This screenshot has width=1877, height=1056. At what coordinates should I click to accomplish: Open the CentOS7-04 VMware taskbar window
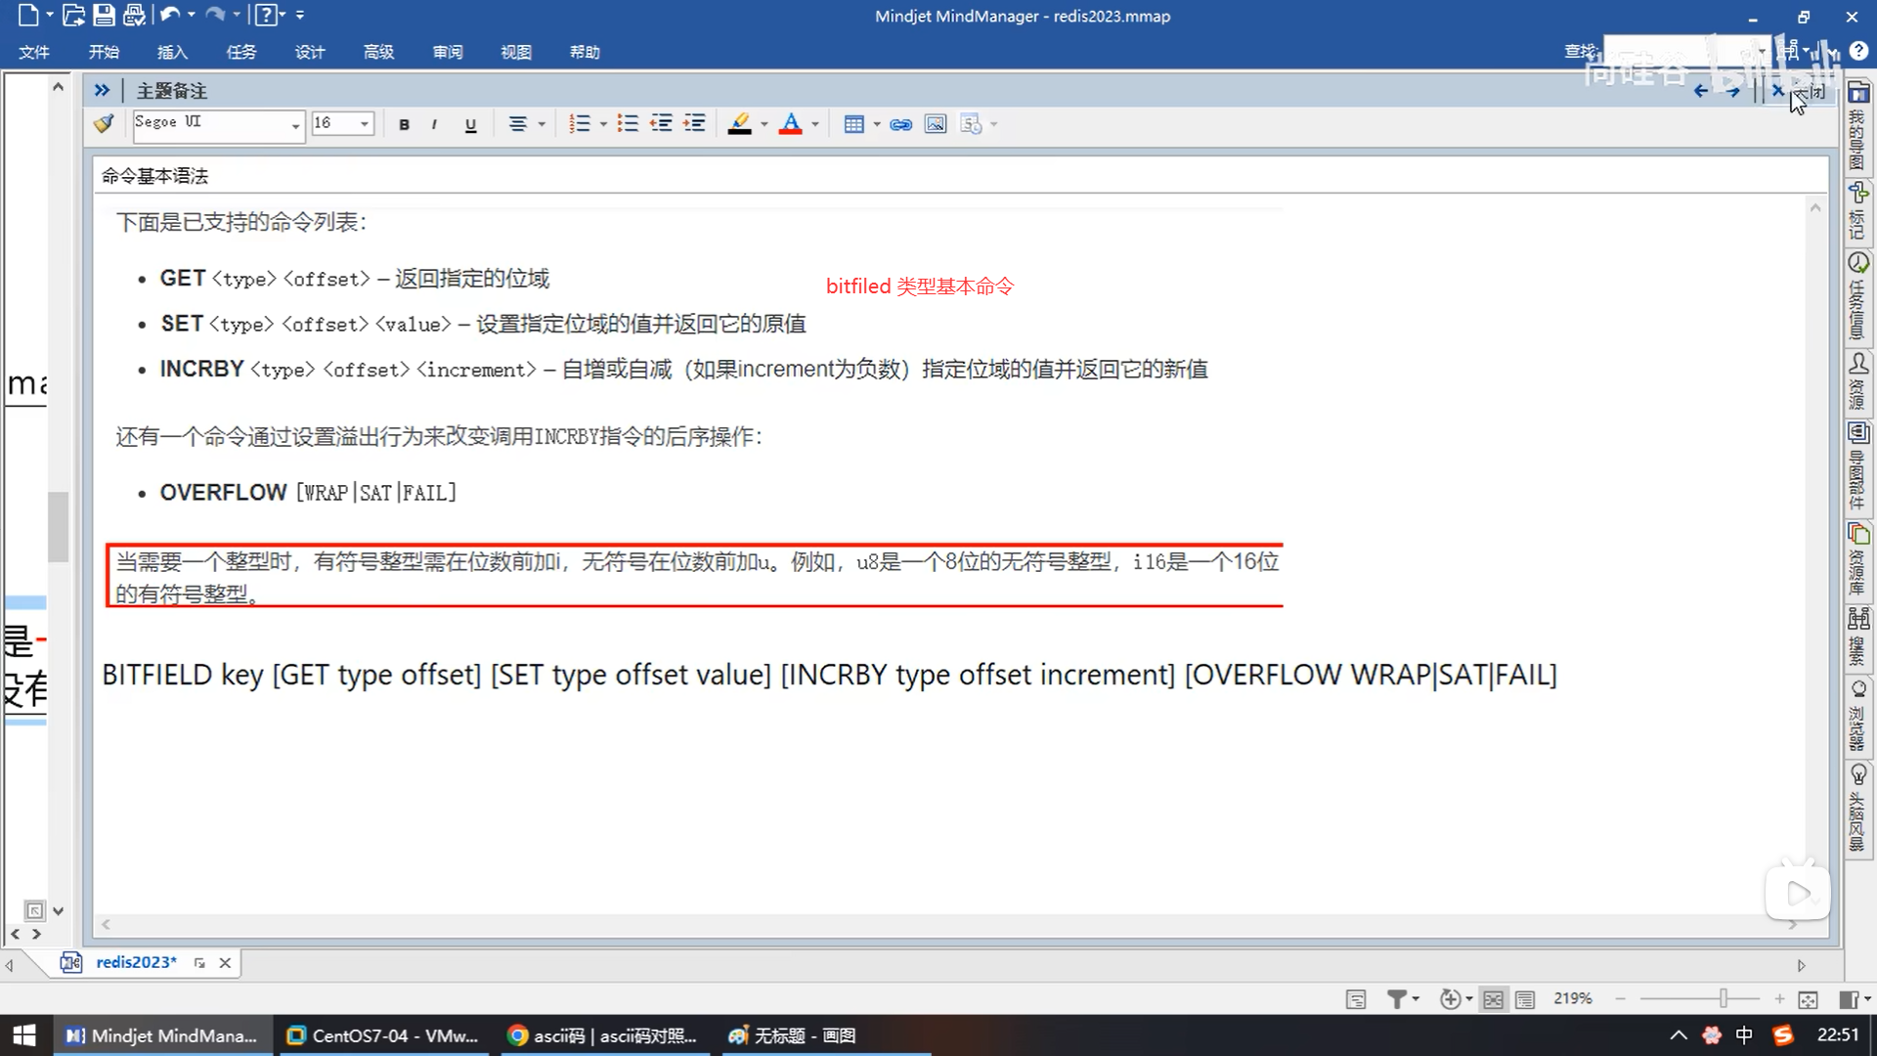click(383, 1035)
